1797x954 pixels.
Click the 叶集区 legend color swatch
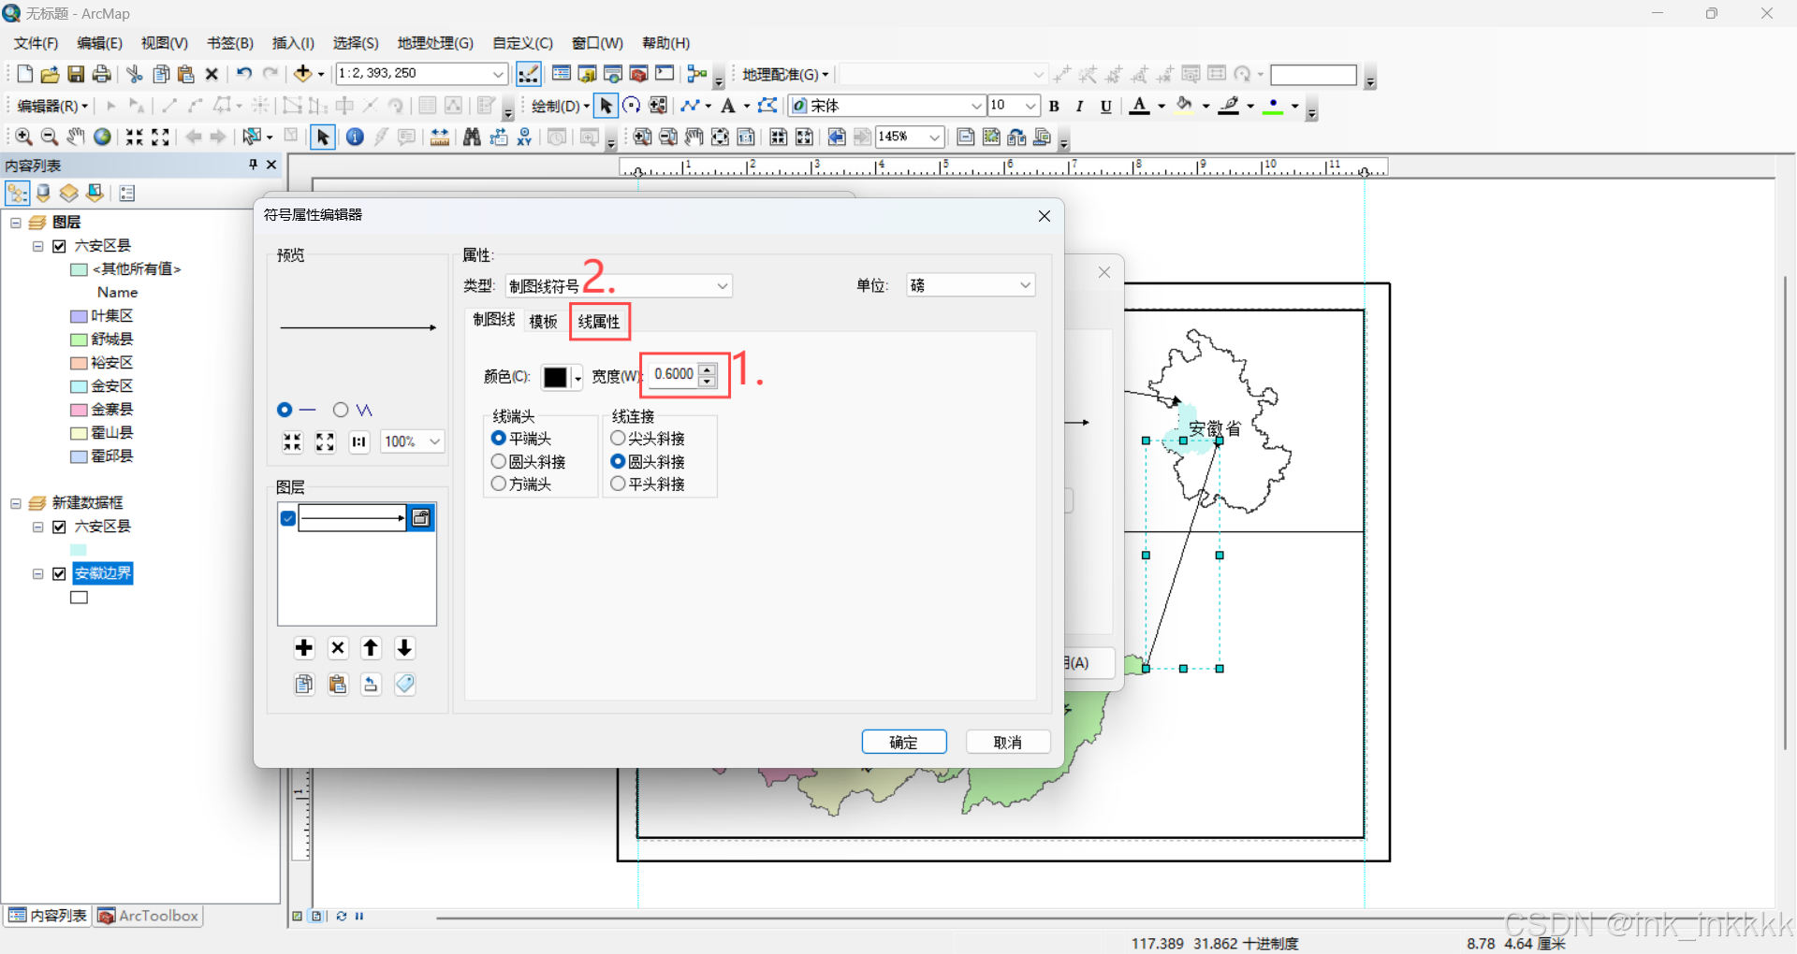80,317
